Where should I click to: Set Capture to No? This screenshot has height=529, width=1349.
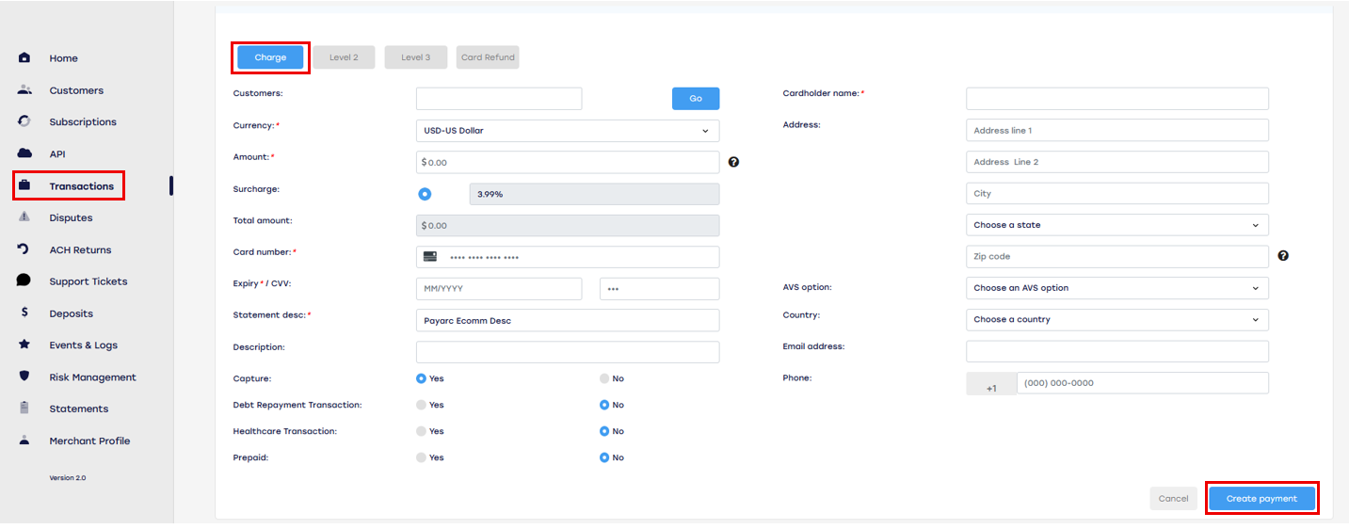(x=604, y=378)
